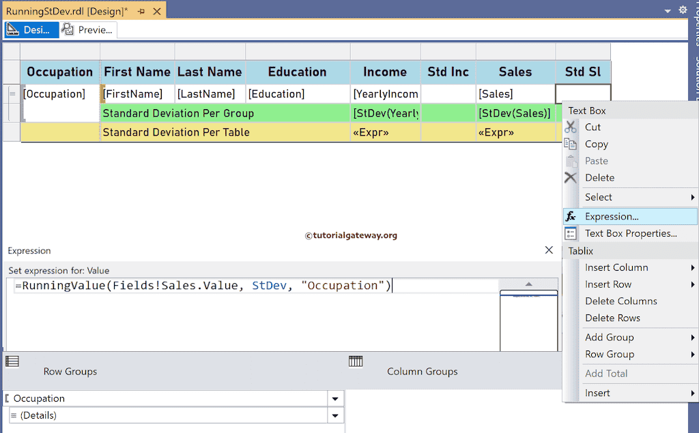The height and width of the screenshot is (433, 699).
Task: Close the Expression panel
Action: coord(549,250)
